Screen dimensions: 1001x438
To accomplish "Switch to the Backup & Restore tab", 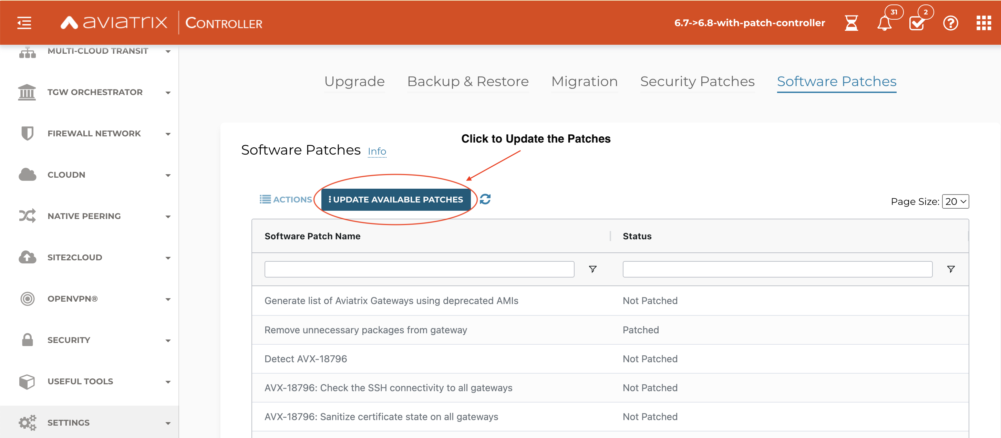I will coord(467,82).
